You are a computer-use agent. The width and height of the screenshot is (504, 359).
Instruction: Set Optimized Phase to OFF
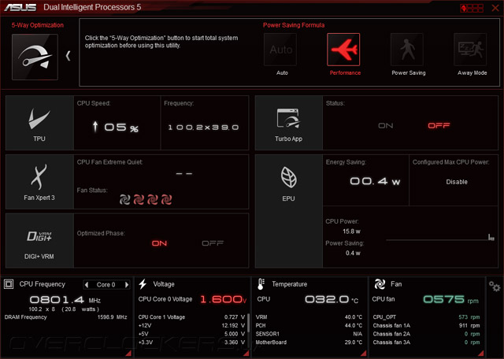(x=213, y=243)
